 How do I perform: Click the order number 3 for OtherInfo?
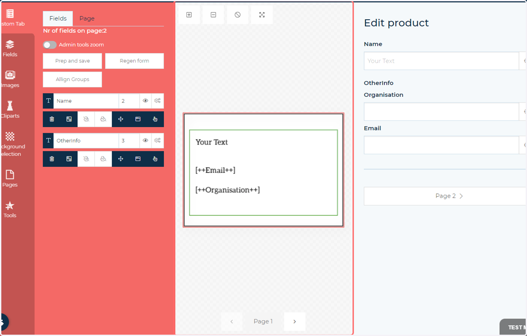[x=129, y=141]
